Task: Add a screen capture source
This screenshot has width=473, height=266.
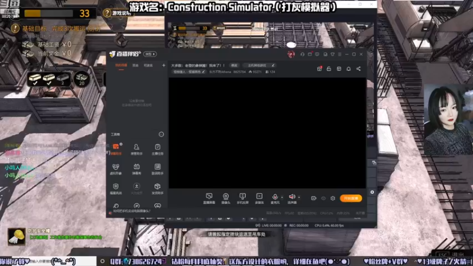Action: [x=209, y=199]
